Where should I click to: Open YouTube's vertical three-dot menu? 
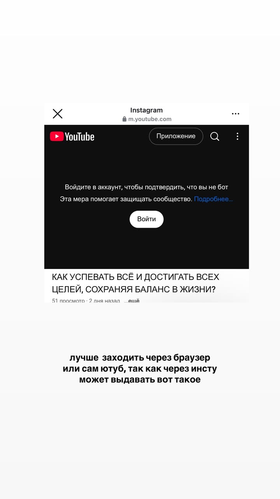click(237, 136)
